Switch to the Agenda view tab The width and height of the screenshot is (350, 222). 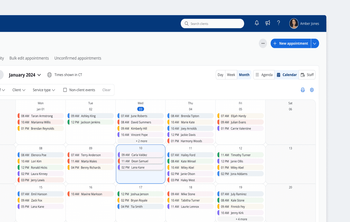tap(264, 75)
